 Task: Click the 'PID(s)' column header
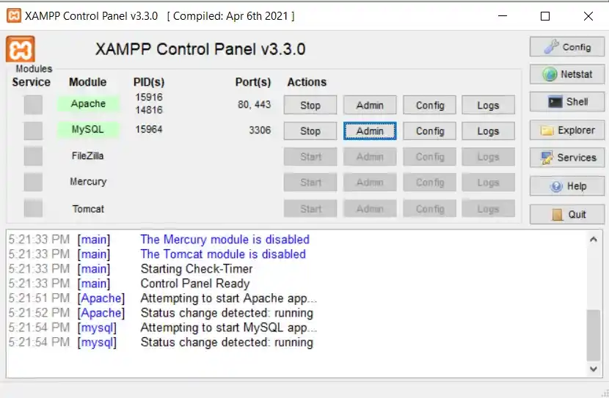click(x=149, y=82)
